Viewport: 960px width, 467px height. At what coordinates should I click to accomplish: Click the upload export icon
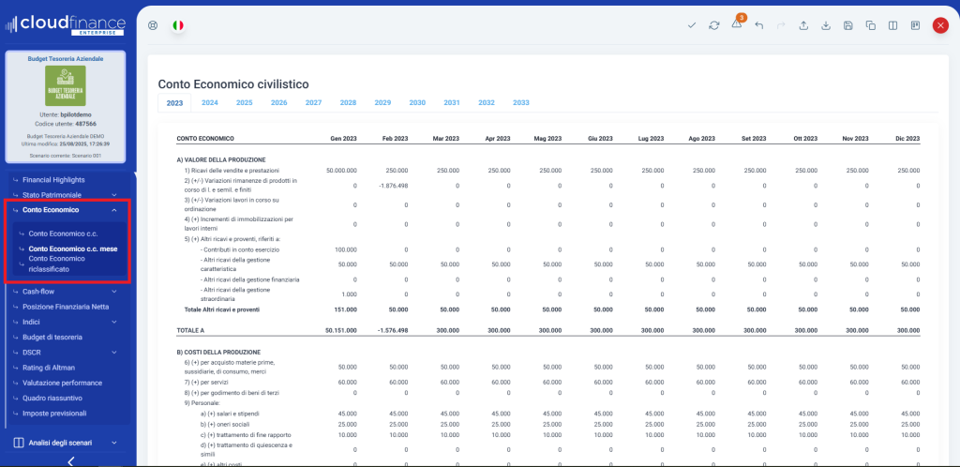[803, 25]
